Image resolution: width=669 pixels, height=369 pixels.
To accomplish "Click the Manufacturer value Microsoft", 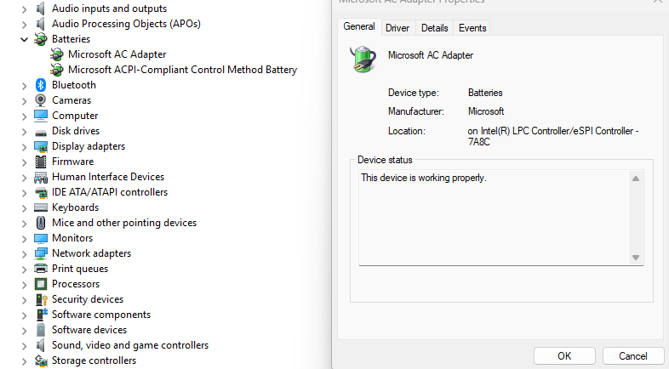I will [x=486, y=111].
